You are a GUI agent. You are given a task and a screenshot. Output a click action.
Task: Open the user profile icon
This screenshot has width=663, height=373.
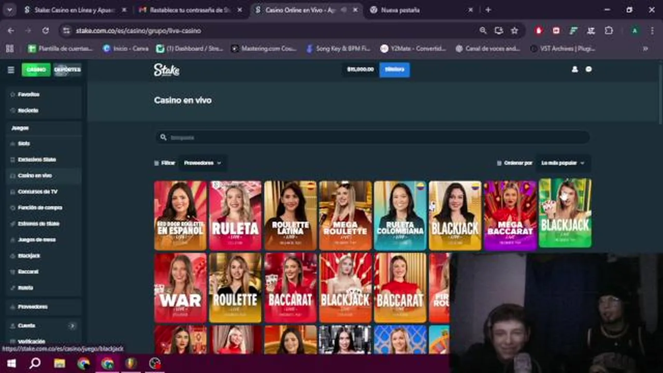(574, 69)
